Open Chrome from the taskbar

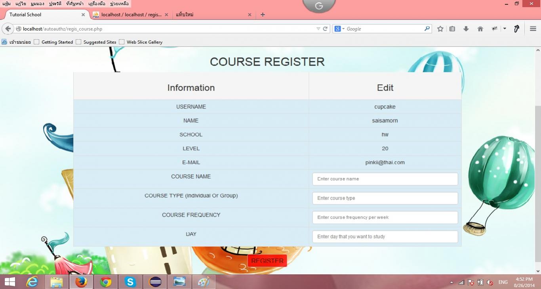pos(106,282)
